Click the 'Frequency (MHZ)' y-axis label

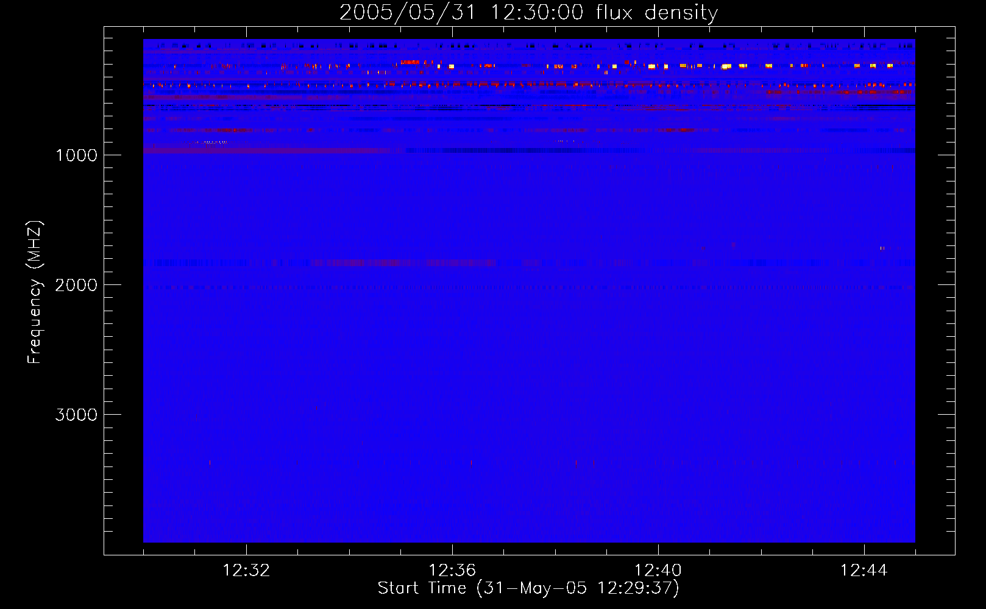click(35, 292)
